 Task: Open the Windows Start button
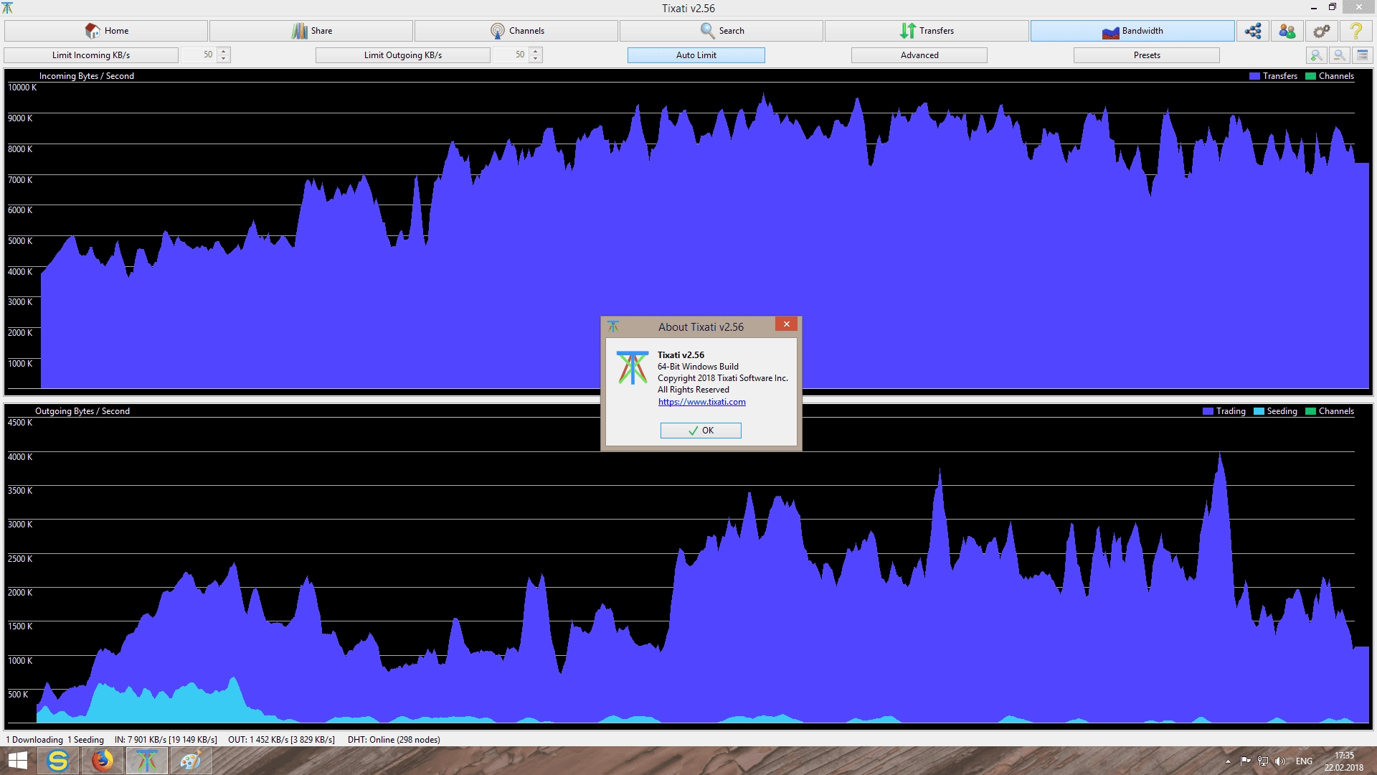click(17, 761)
